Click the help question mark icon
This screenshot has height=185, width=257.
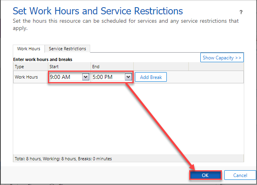[241, 13]
